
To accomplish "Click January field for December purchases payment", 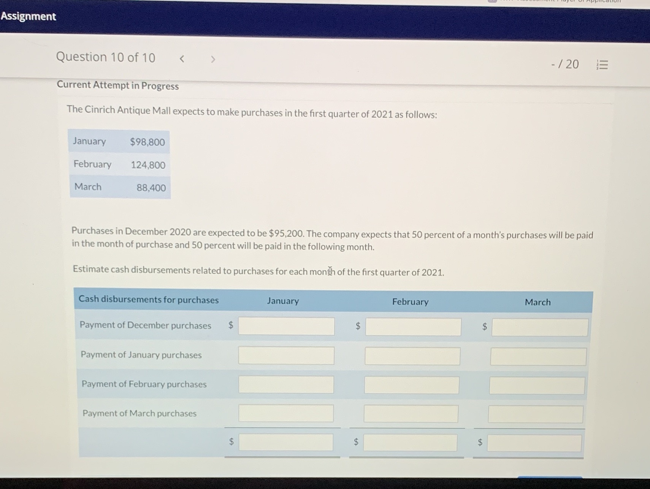I will tap(286, 326).
